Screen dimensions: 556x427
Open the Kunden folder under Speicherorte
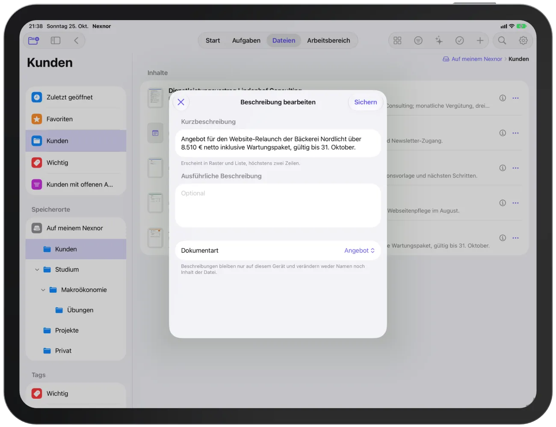(76, 249)
